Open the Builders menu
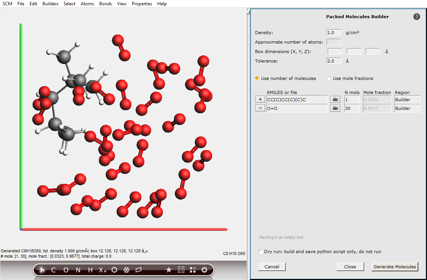 [x=50, y=4]
